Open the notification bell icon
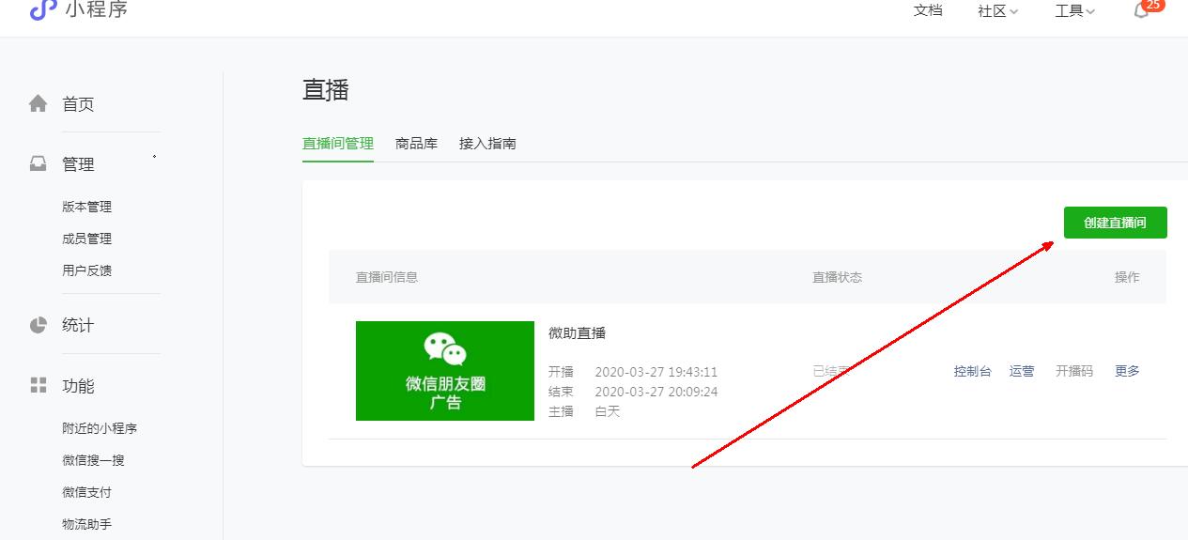The image size is (1188, 540). [1141, 10]
